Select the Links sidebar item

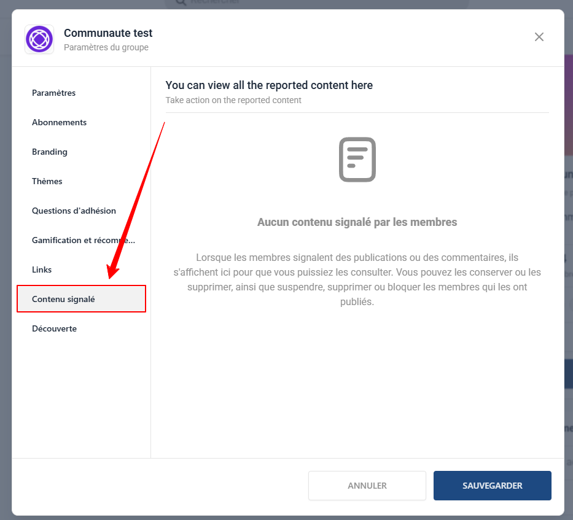[42, 270]
